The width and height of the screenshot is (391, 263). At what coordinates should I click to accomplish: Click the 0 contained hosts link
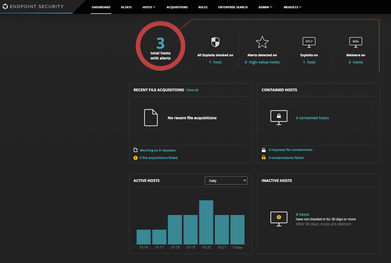point(312,118)
